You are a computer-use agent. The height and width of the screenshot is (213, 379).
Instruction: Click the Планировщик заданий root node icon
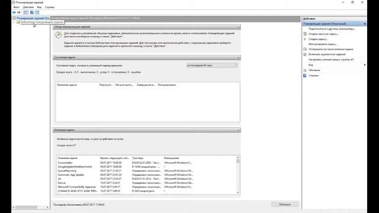point(14,18)
